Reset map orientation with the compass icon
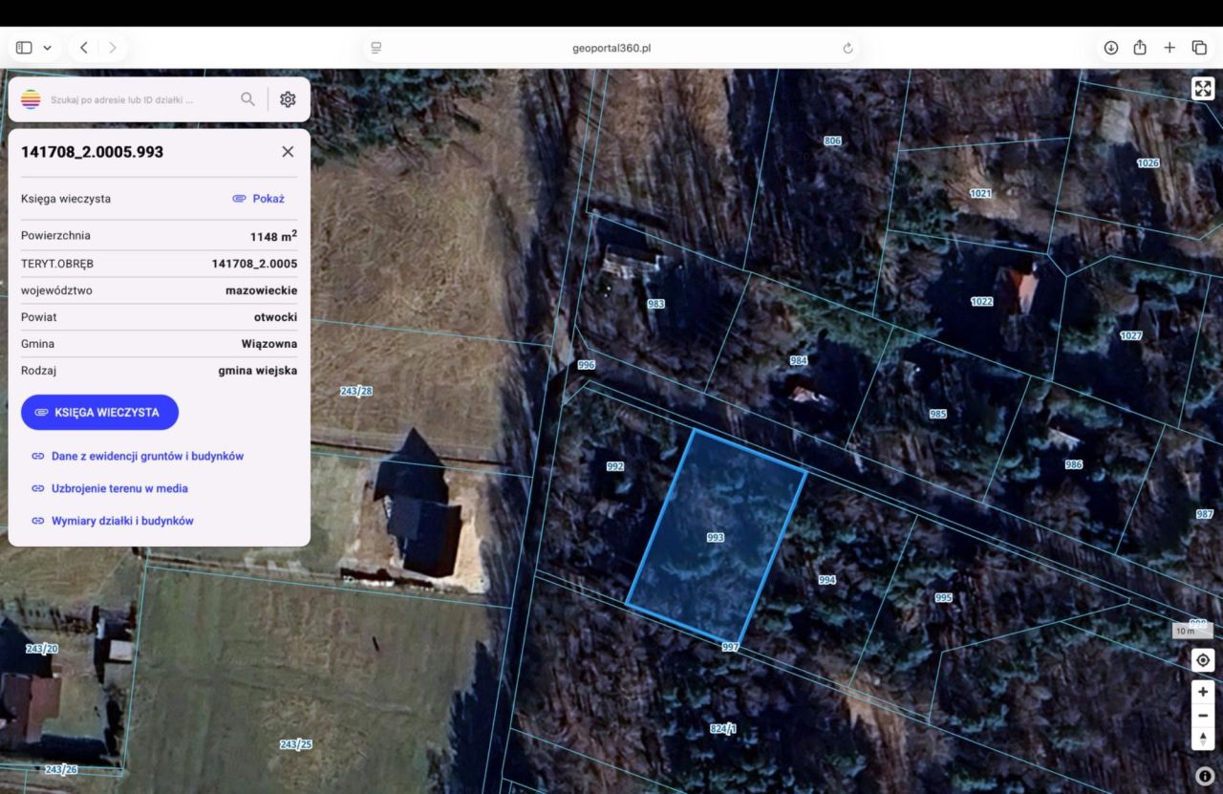 (1203, 740)
